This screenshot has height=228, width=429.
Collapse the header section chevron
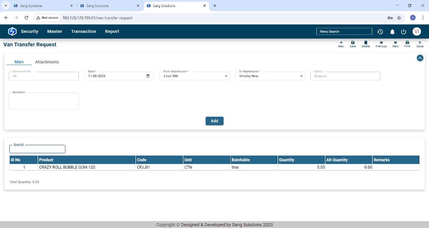[x=420, y=58]
